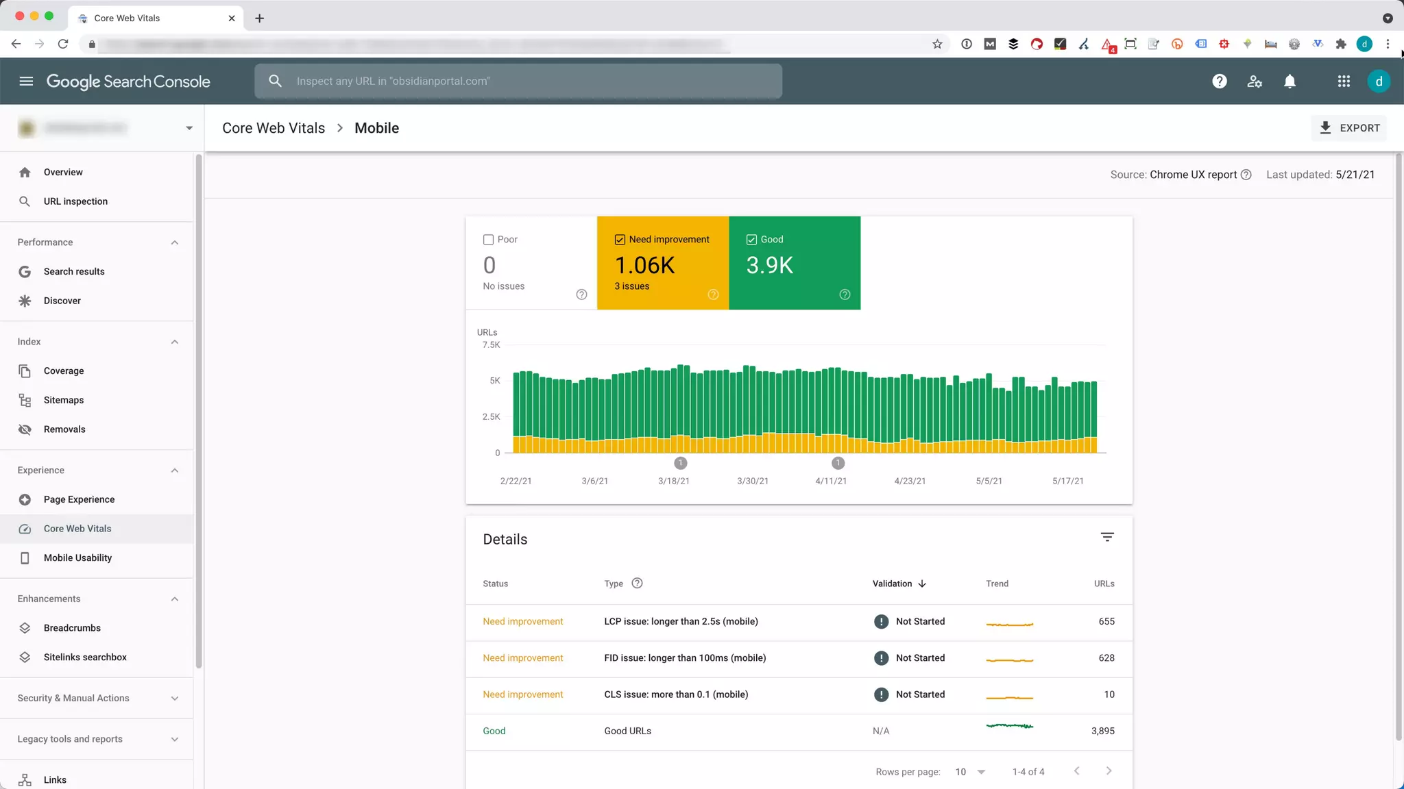The width and height of the screenshot is (1404, 789).
Task: Click Core Web Vitals breadcrumb link
Action: click(x=274, y=128)
